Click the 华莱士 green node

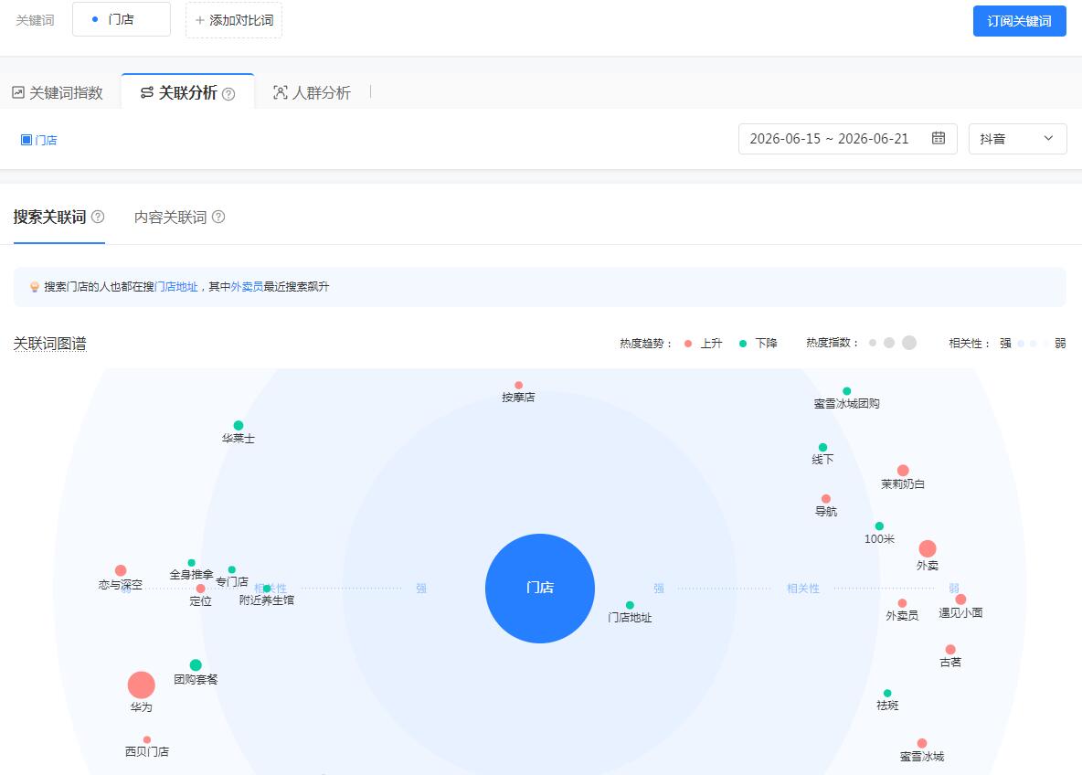pos(239,426)
